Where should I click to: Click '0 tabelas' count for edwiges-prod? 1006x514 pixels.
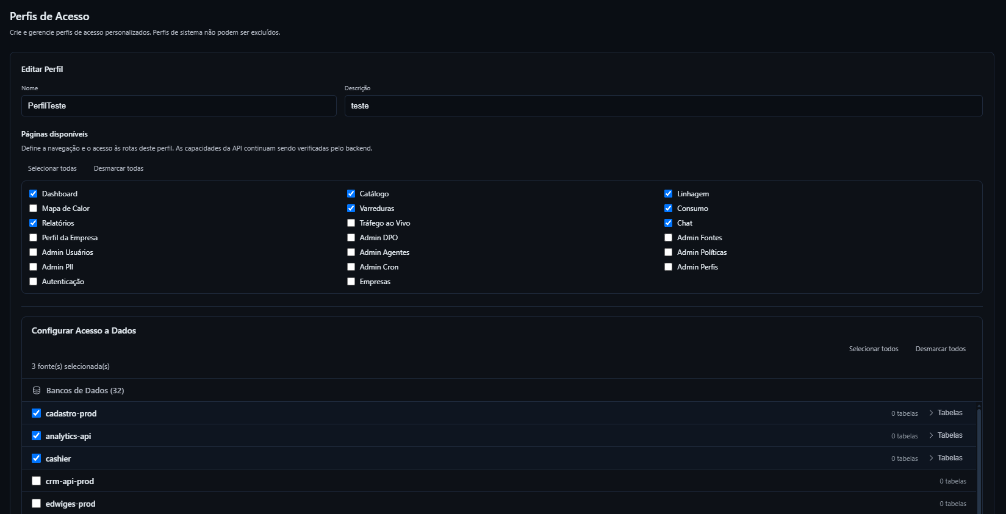click(953, 504)
